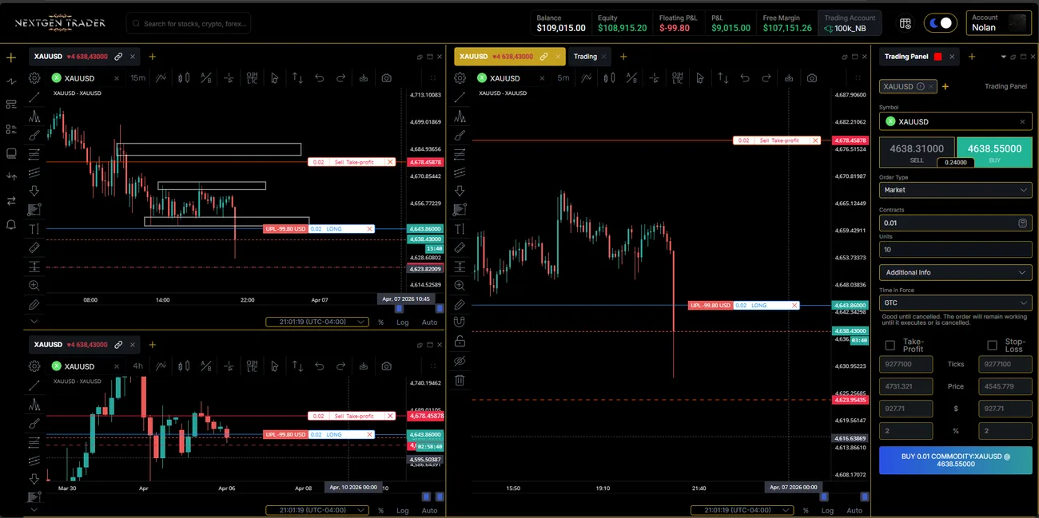1039x518 pixels.
Task: Open timezone dropdown under the 5m chart
Action: coord(742,510)
